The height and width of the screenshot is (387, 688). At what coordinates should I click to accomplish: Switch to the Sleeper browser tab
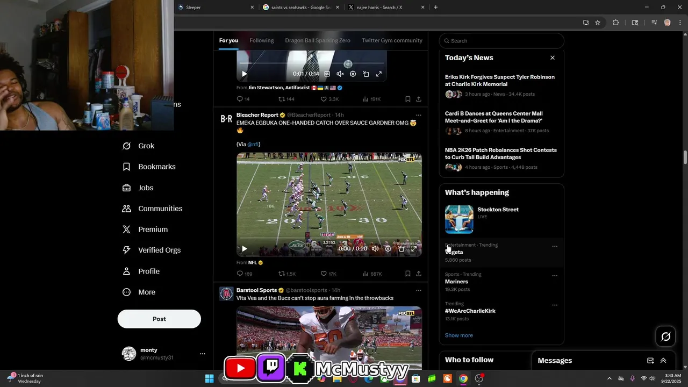(x=216, y=8)
